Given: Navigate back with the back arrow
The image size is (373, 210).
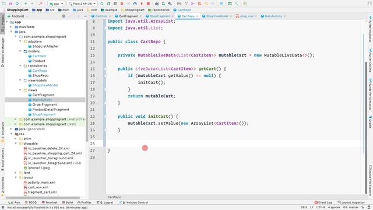Looking at the screenshot, I should tap(26, 3).
